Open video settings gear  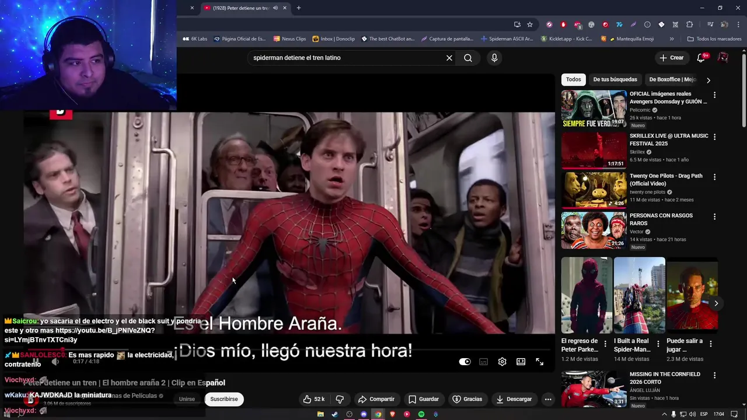pyautogui.click(x=502, y=362)
